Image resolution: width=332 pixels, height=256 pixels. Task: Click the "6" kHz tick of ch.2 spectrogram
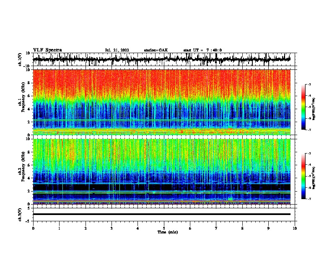pyautogui.click(x=29, y=165)
